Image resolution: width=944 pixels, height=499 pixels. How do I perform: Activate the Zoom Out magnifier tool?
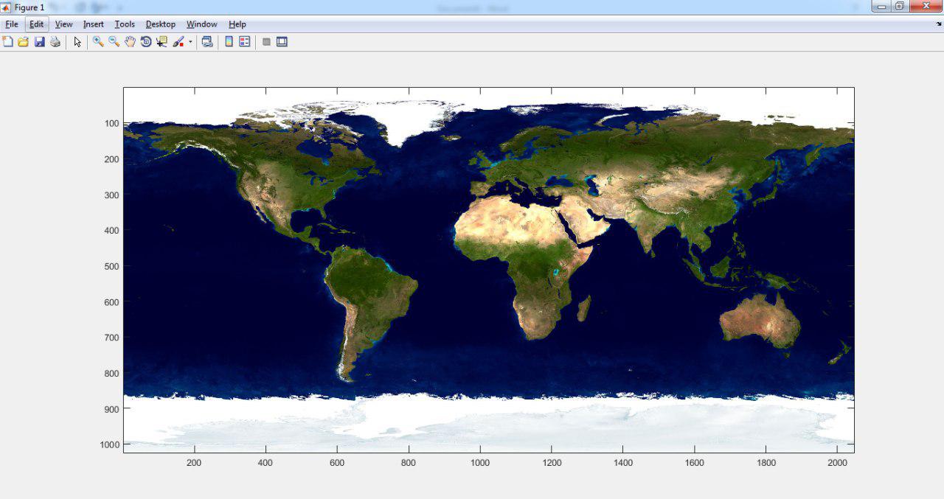(114, 42)
